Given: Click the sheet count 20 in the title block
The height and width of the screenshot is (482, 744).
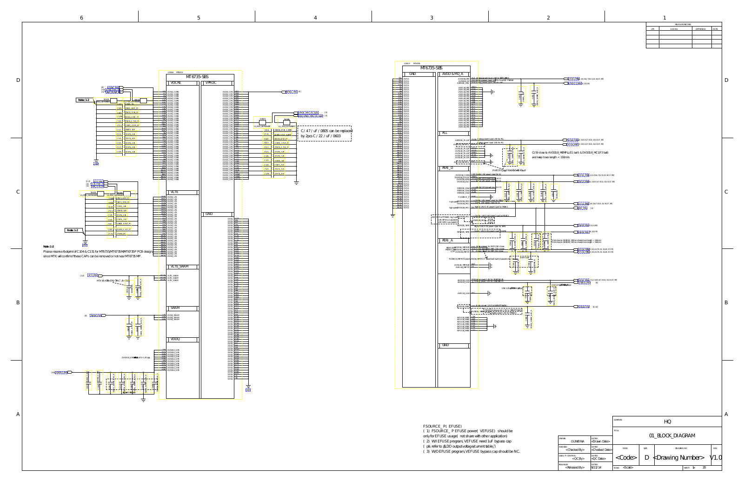Looking at the screenshot, I should (x=704, y=468).
